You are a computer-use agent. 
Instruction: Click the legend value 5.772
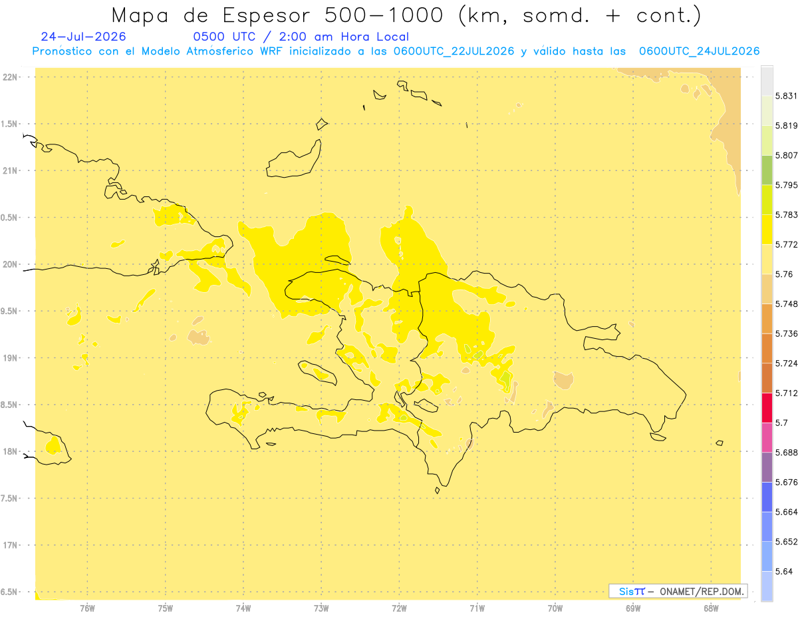coord(786,244)
